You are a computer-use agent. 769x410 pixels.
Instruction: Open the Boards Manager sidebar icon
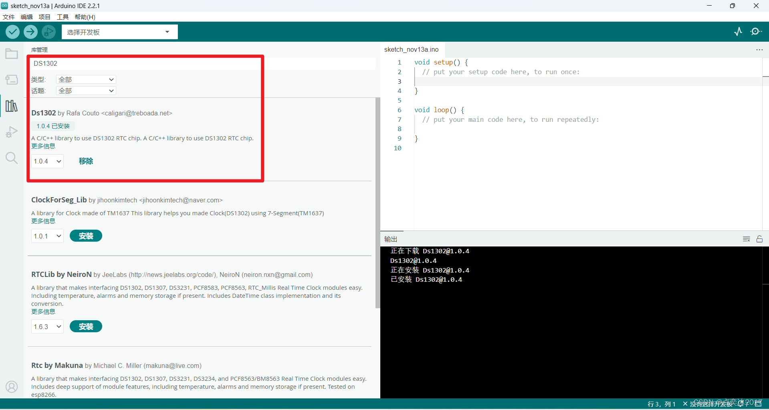[12, 80]
